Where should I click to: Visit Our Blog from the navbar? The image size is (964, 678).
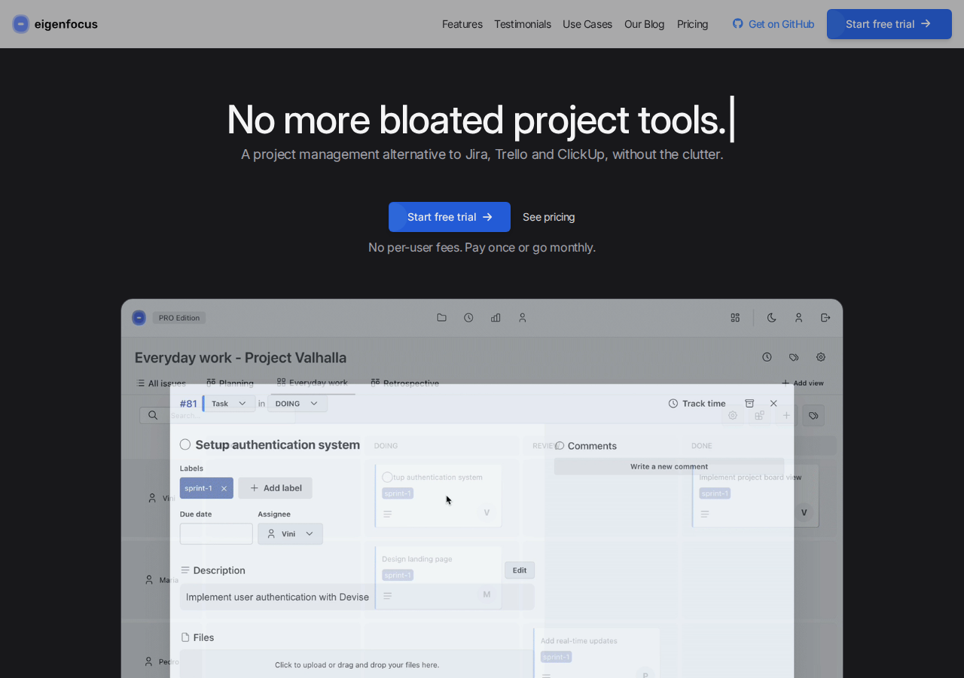coord(645,24)
